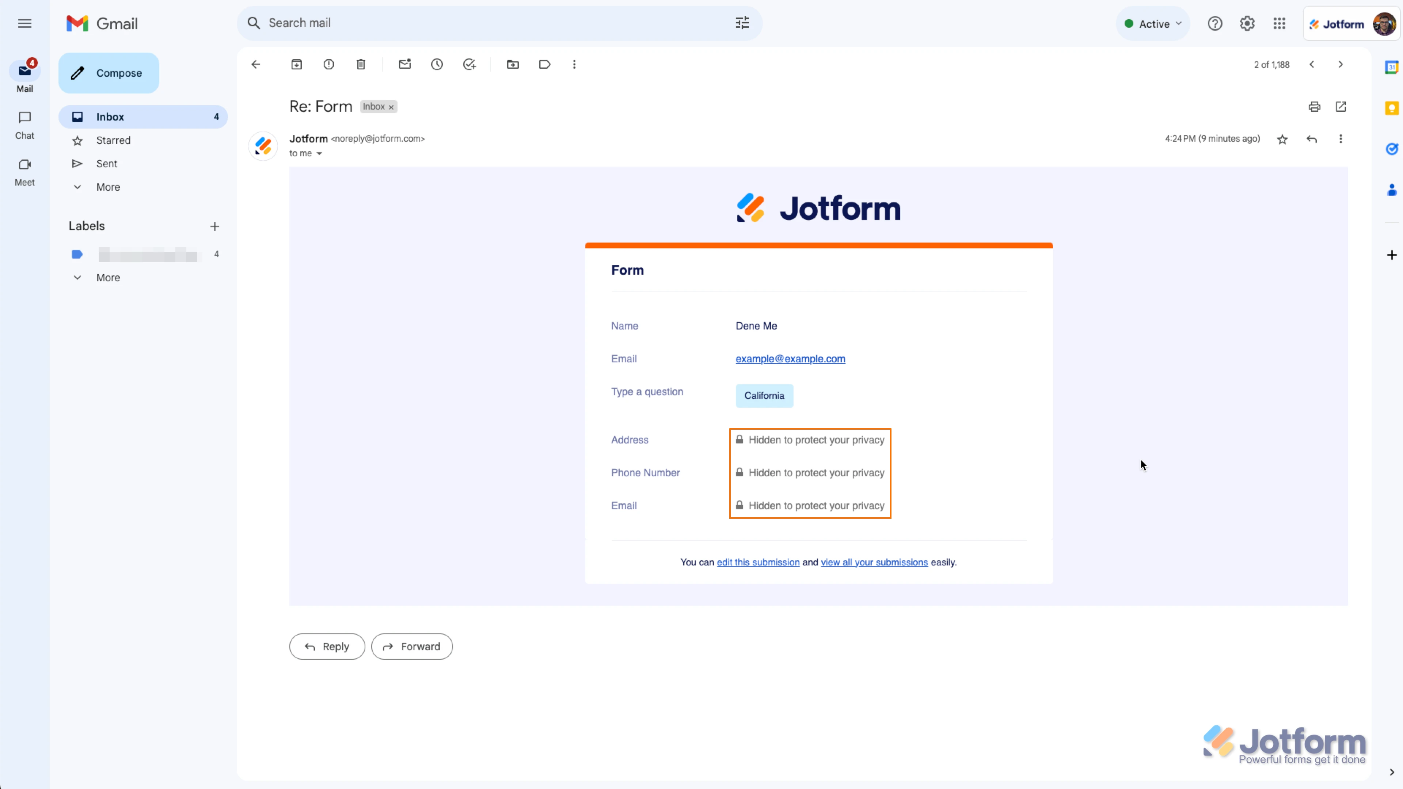The width and height of the screenshot is (1403, 789).
Task: Open the view all your submissions link
Action: [874, 562]
